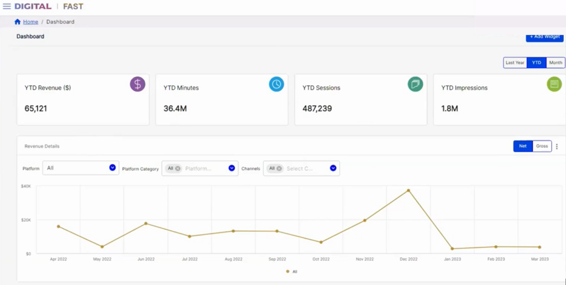Remove the All tag in Platform Category

pos(177,169)
